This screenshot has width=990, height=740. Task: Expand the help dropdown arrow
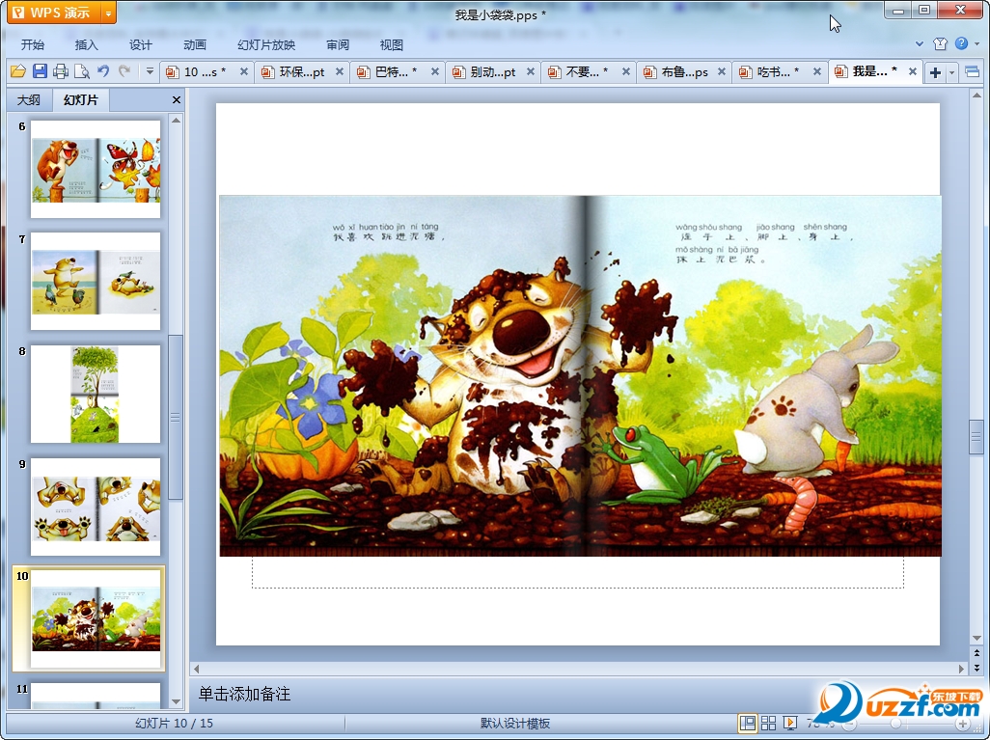pos(977,43)
